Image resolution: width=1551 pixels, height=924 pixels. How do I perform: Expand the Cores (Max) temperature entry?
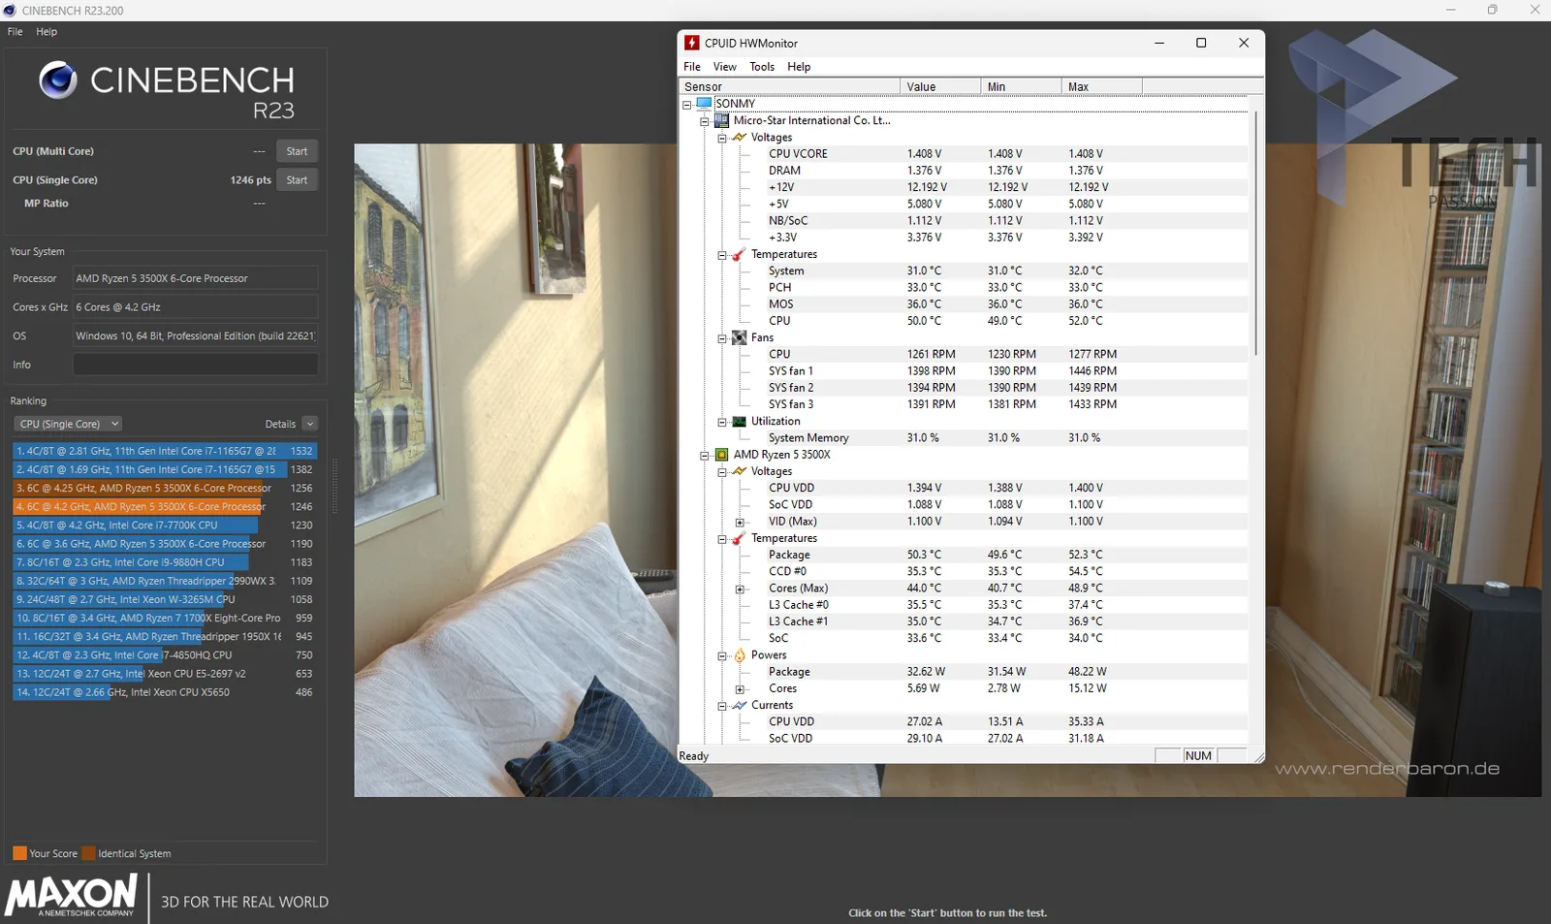point(740,589)
